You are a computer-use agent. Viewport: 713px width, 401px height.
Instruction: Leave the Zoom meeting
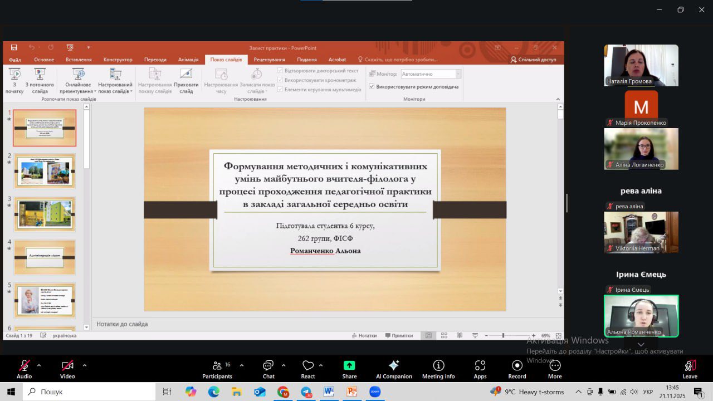tap(690, 369)
